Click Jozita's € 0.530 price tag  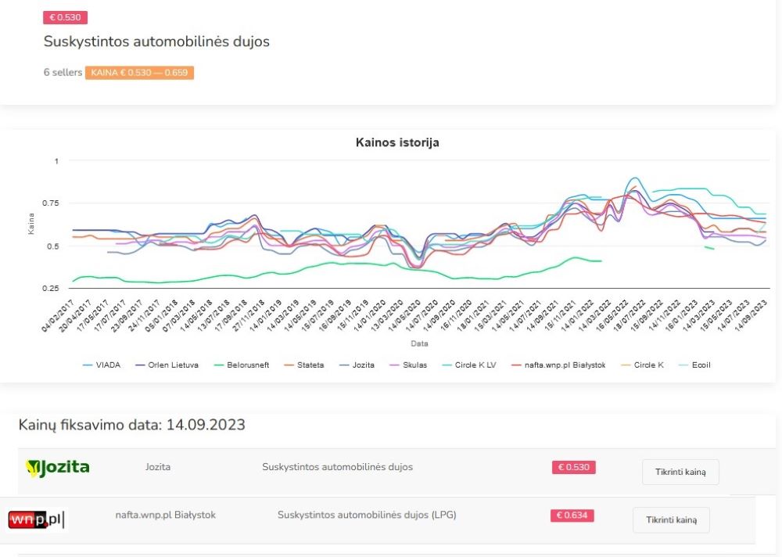tap(573, 468)
